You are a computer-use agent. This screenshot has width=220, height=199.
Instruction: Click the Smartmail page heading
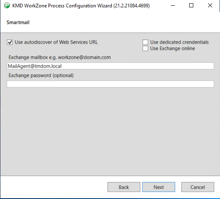pos(18,23)
